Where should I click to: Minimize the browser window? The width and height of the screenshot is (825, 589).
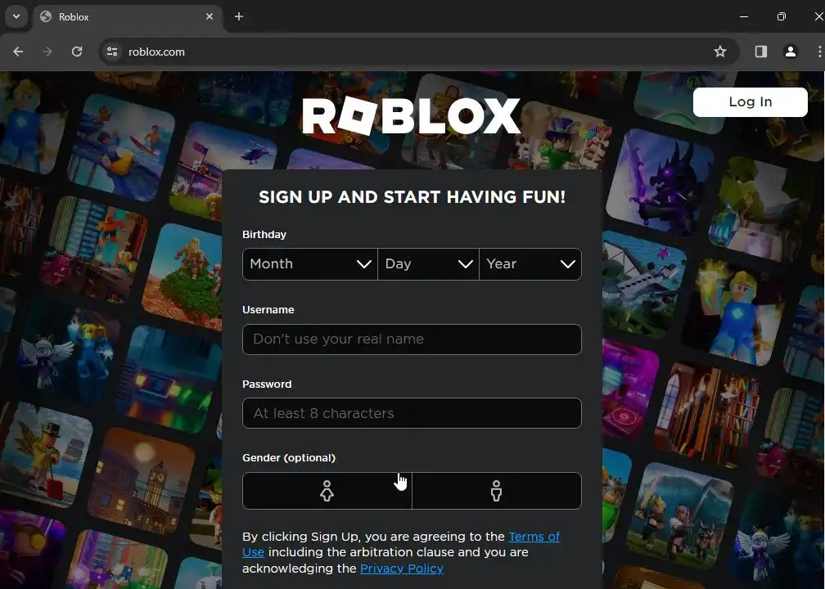[x=744, y=16]
